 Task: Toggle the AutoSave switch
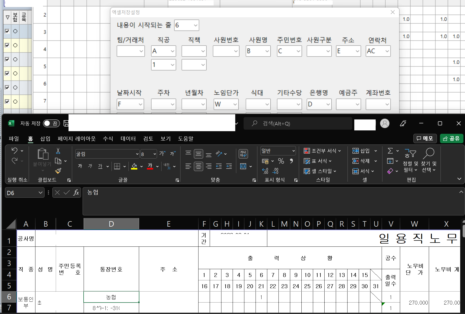[51, 123]
